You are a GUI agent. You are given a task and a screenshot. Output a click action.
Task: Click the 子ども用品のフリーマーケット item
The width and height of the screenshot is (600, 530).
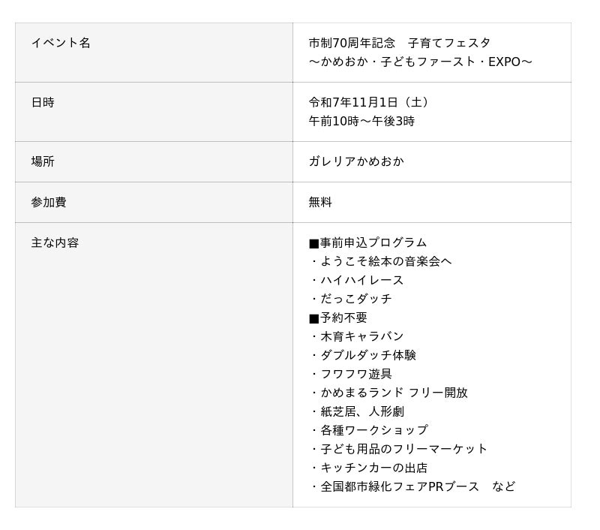(403, 449)
